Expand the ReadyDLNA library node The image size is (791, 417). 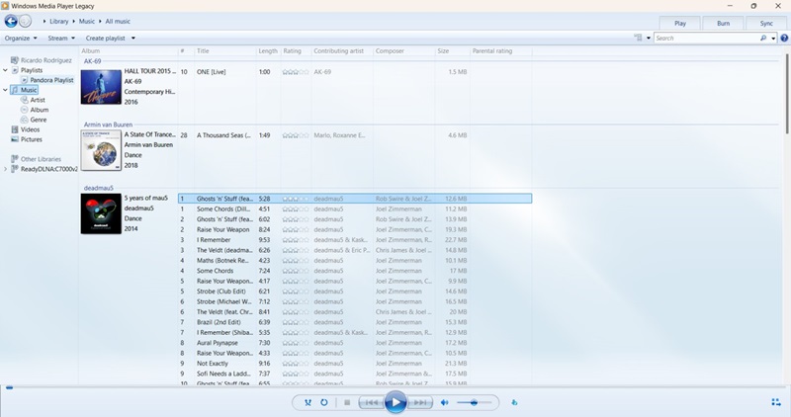point(5,169)
